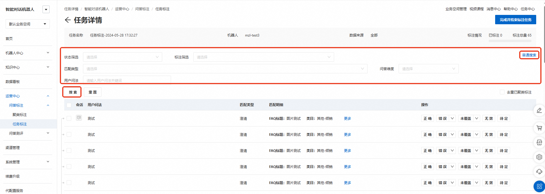The image size is (545, 194).
Task: Open 视频课程 in top navigation
Action: tap(476, 9)
